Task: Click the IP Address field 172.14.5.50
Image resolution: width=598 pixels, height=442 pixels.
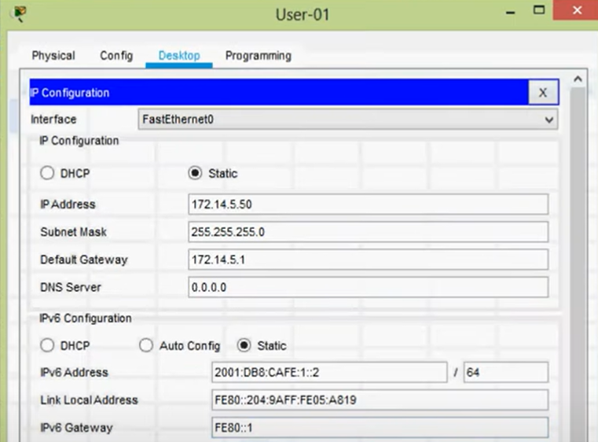Action: point(368,204)
